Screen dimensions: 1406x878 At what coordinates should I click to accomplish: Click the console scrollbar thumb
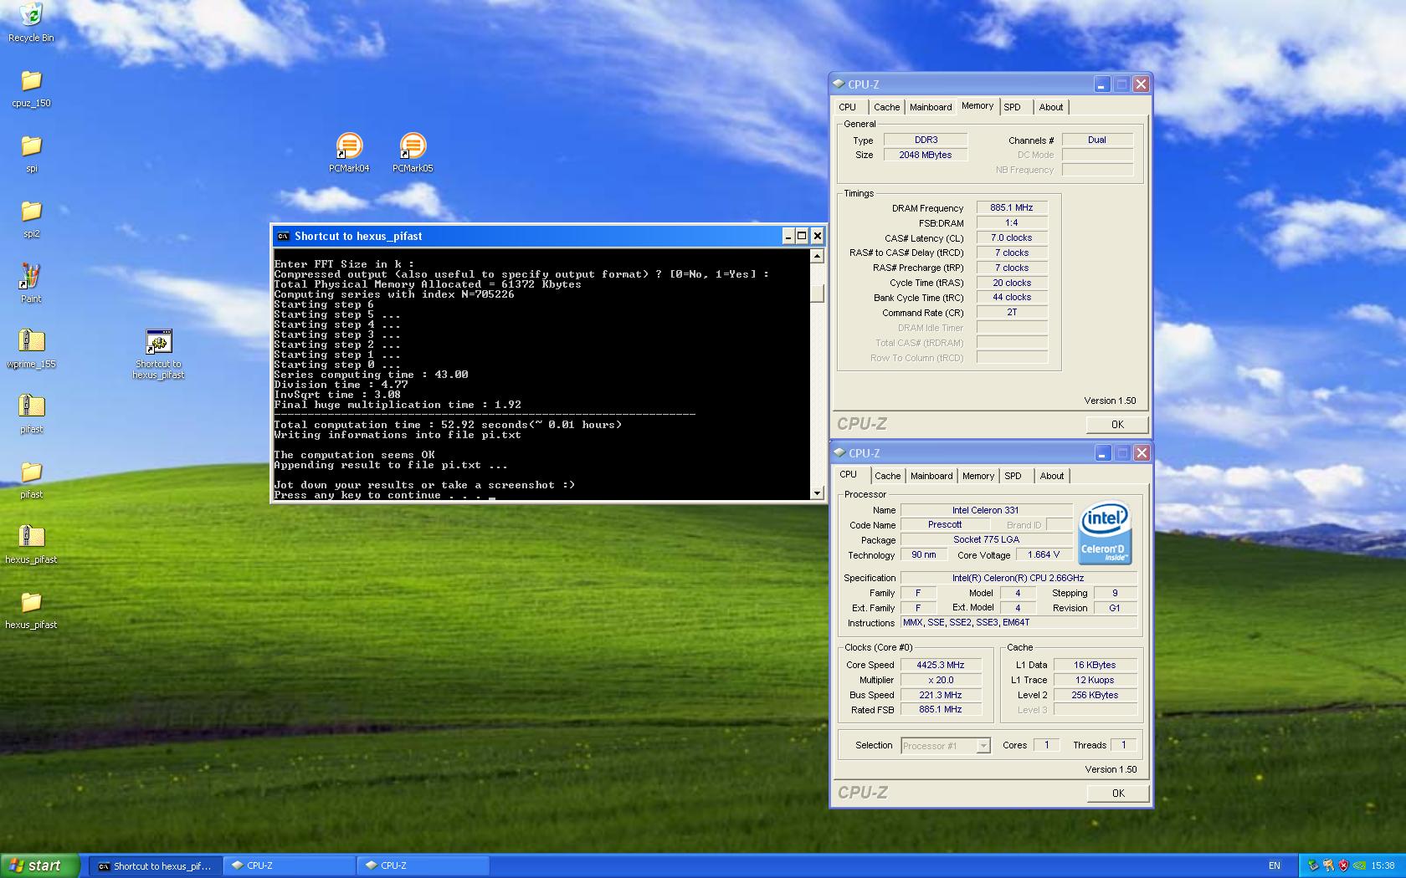(817, 293)
